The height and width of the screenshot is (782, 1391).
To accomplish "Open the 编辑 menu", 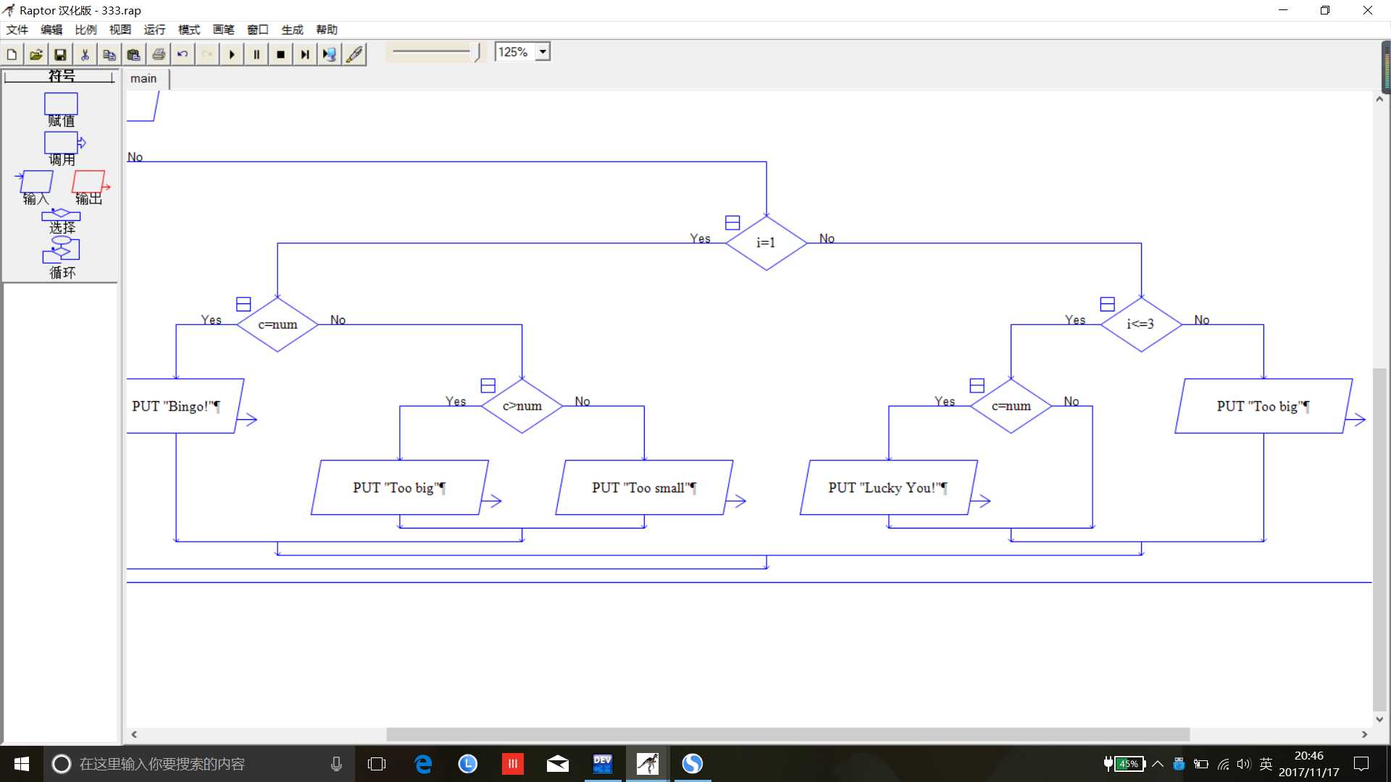I will (x=51, y=30).
